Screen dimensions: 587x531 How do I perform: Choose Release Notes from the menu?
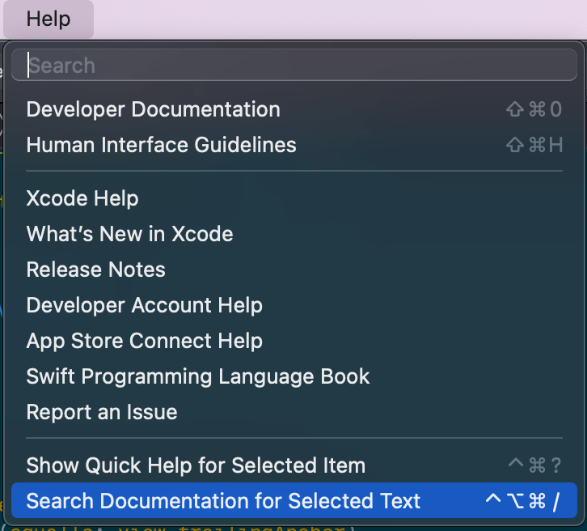coord(96,270)
